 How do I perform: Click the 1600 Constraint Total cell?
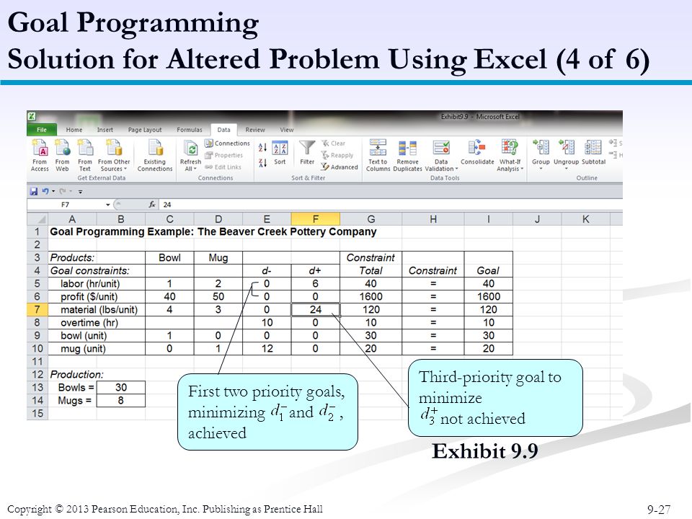click(371, 296)
